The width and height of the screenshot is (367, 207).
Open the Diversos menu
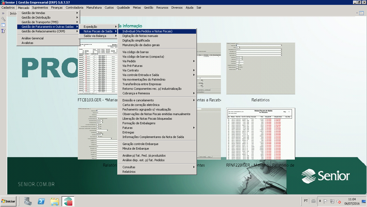[177, 8]
